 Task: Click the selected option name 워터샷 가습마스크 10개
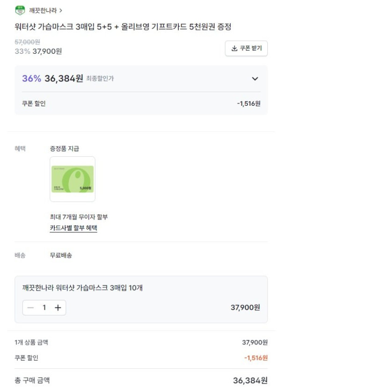[x=82, y=288]
